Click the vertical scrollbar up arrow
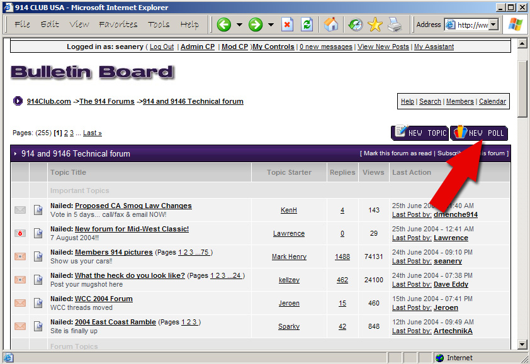Viewport: 530px width, 364px height. [x=522, y=43]
